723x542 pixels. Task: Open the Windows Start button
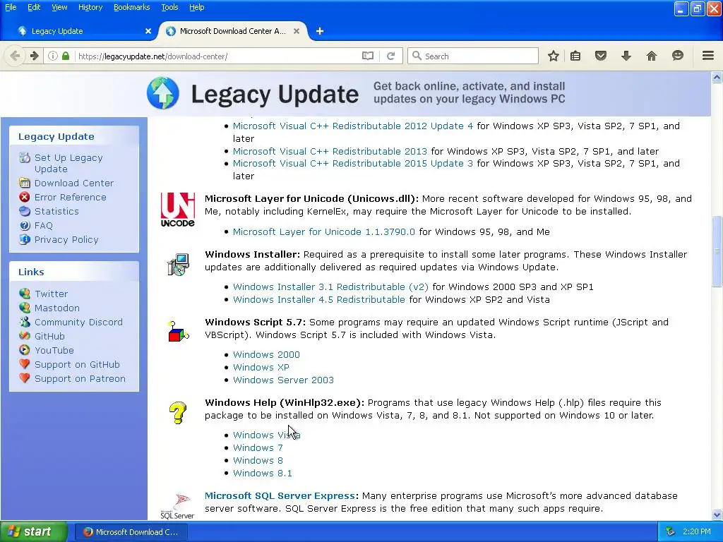coord(34,531)
